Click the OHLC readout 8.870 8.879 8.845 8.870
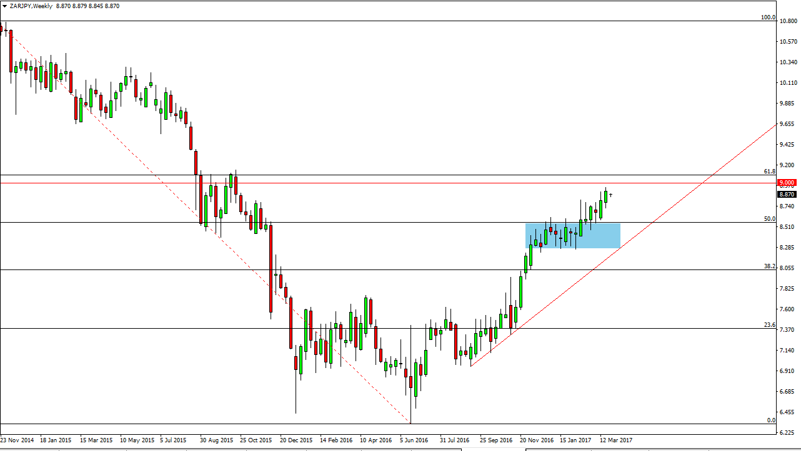801x451 pixels. pyautogui.click(x=87, y=6)
